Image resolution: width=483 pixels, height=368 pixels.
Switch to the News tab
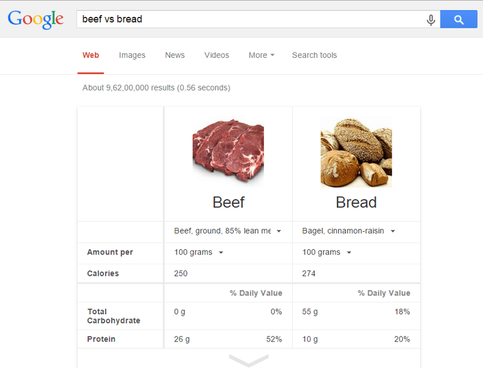coord(175,55)
